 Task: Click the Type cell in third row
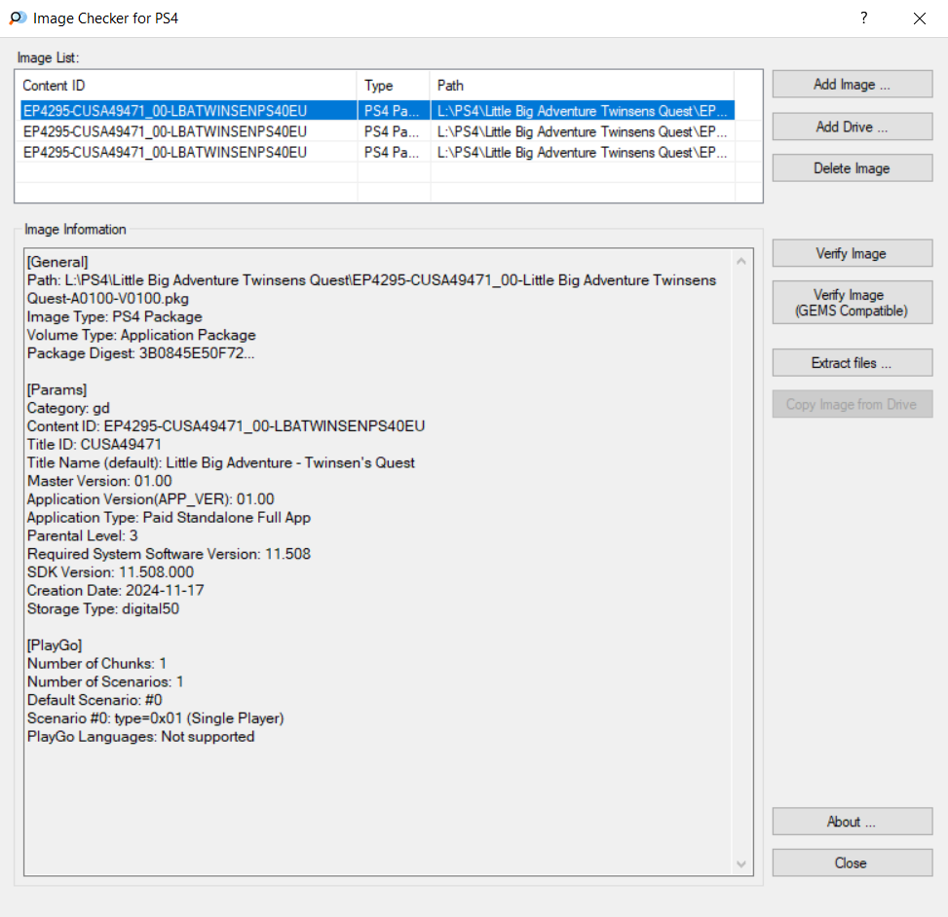[x=392, y=152]
